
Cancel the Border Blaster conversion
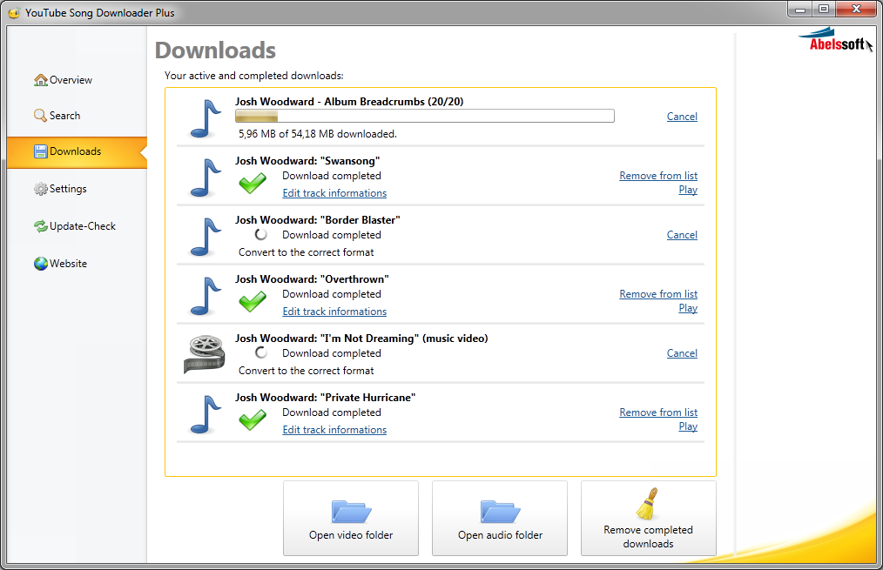tap(682, 235)
